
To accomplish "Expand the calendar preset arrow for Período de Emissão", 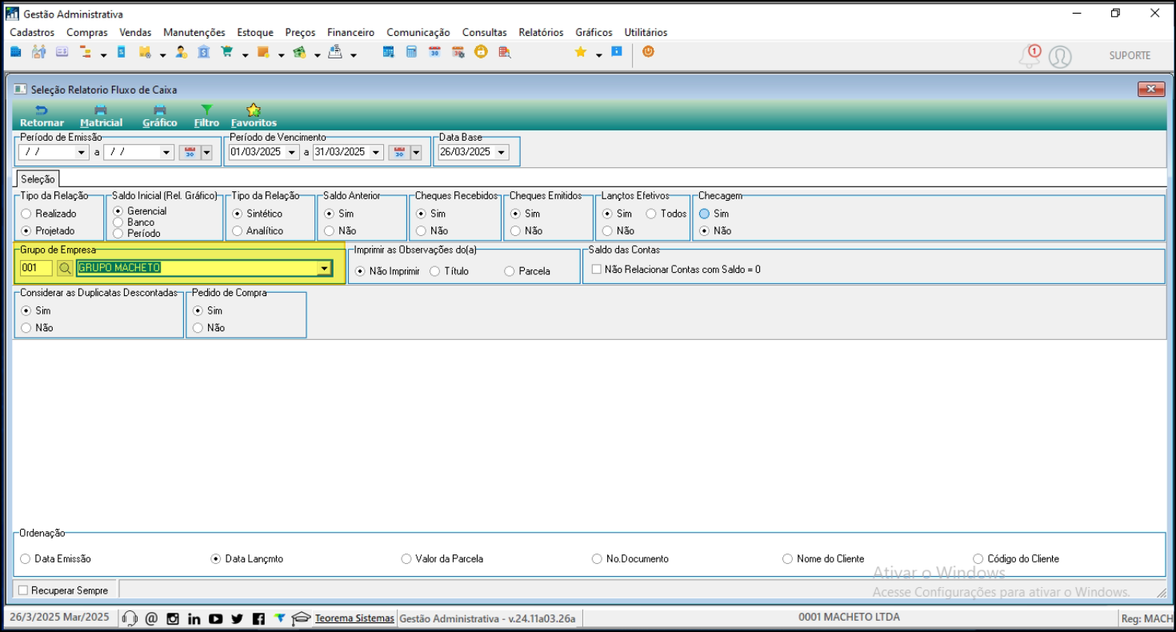I will 206,152.
